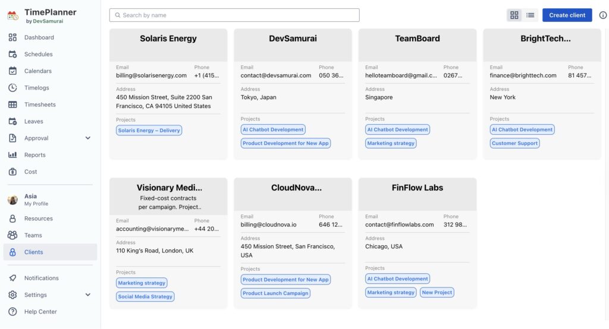The height and width of the screenshot is (329, 609).
Task: Click the Schedules calendar icon
Action: point(12,54)
